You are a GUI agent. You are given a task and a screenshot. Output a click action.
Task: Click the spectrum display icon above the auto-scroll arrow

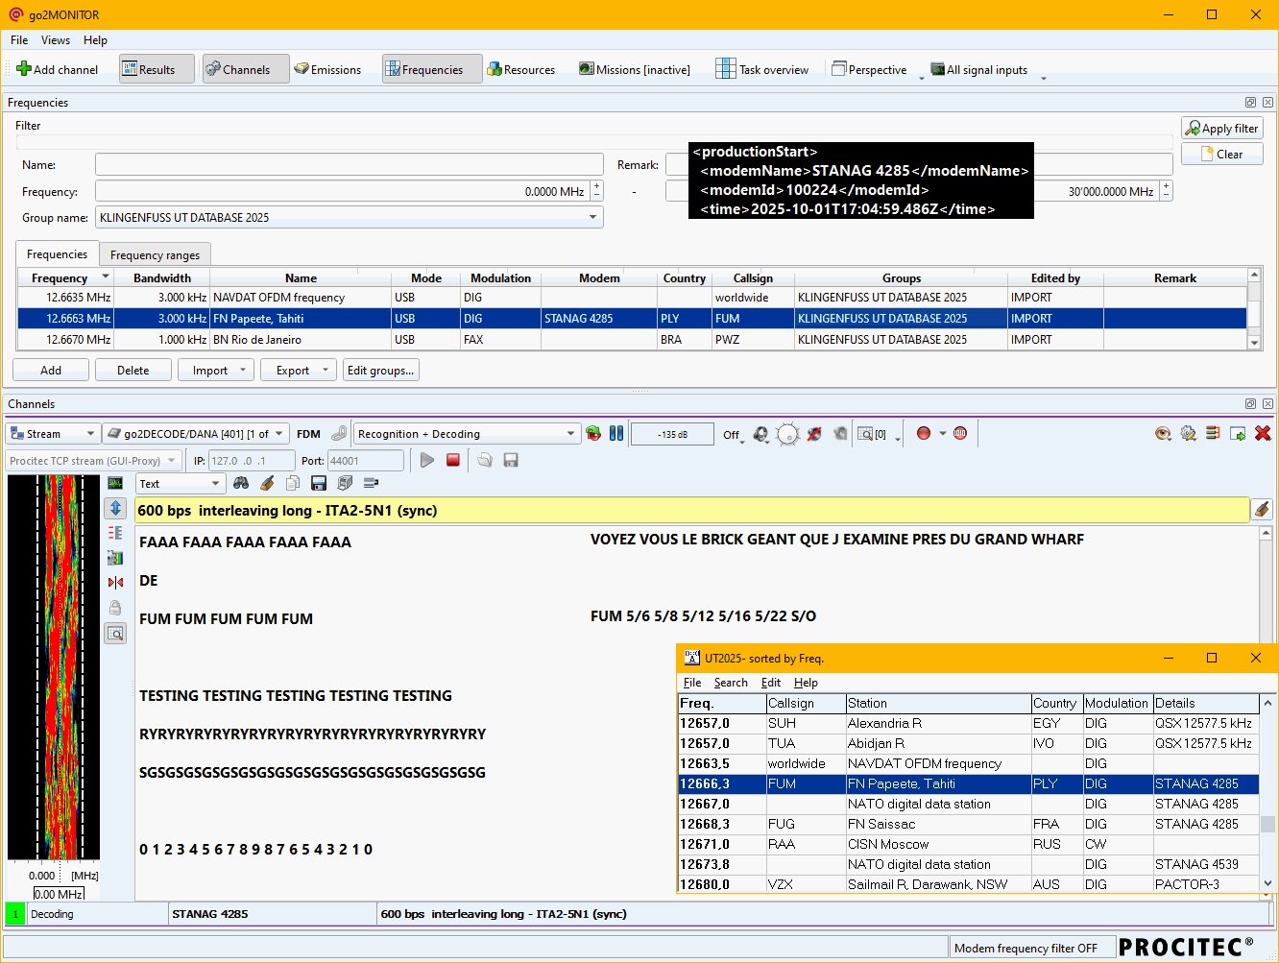coord(115,483)
